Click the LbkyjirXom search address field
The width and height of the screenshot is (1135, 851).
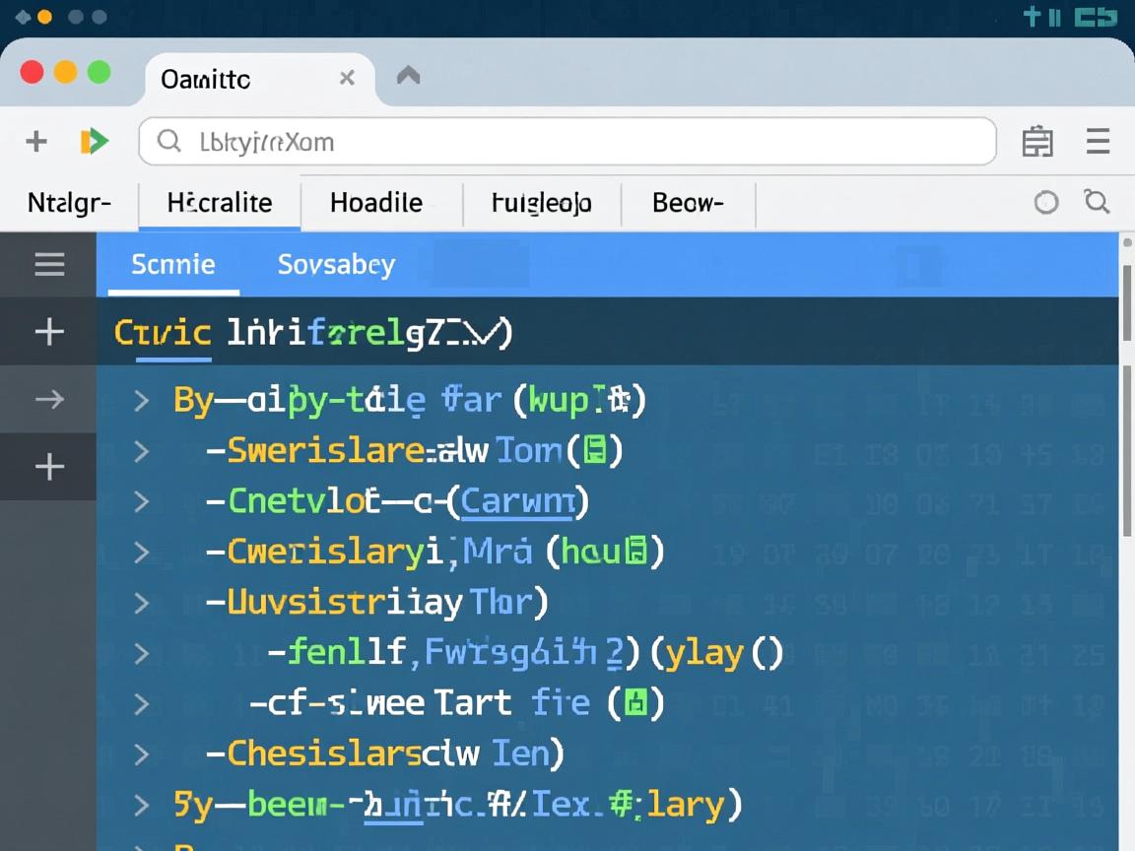click(567, 142)
